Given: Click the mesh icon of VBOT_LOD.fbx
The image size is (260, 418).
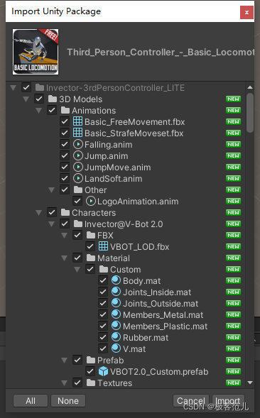Looking at the screenshot, I should coord(103,246).
